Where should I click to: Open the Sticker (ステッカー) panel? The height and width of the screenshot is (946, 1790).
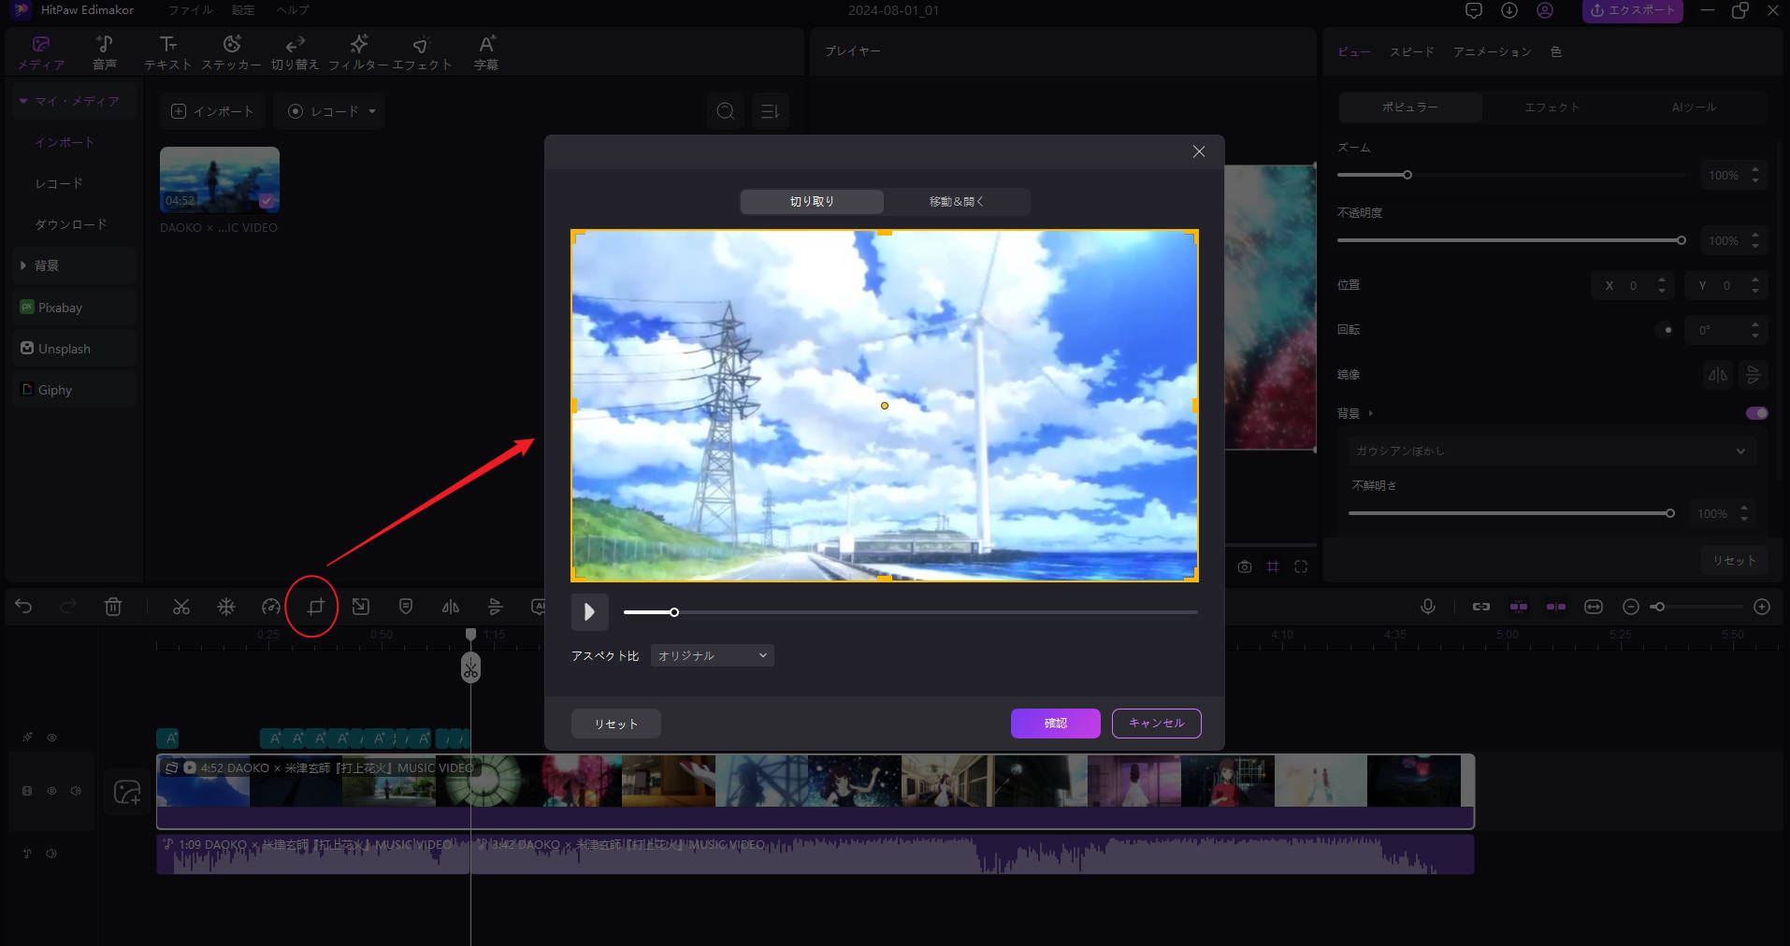(x=231, y=52)
